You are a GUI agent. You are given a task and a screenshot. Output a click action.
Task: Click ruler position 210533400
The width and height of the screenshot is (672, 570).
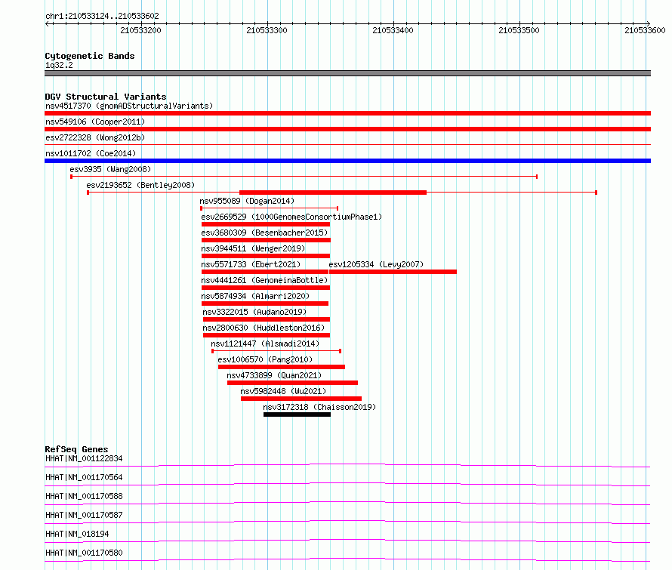click(x=393, y=30)
